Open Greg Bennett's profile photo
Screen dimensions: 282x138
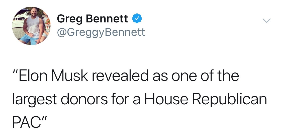(31, 26)
